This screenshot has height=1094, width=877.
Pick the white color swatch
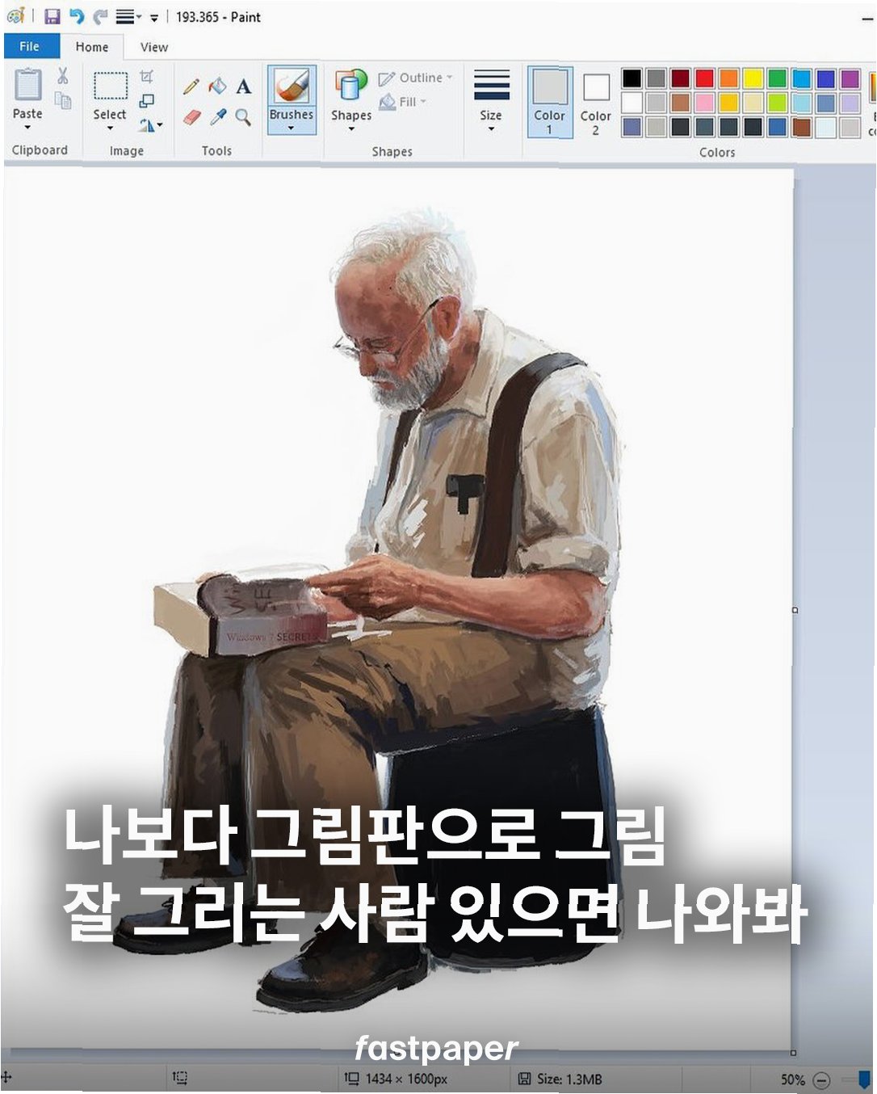click(x=632, y=103)
